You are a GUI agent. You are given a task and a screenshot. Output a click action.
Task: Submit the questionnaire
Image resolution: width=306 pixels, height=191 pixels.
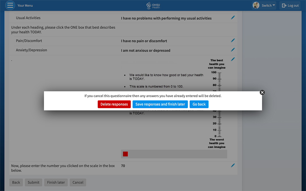33,182
